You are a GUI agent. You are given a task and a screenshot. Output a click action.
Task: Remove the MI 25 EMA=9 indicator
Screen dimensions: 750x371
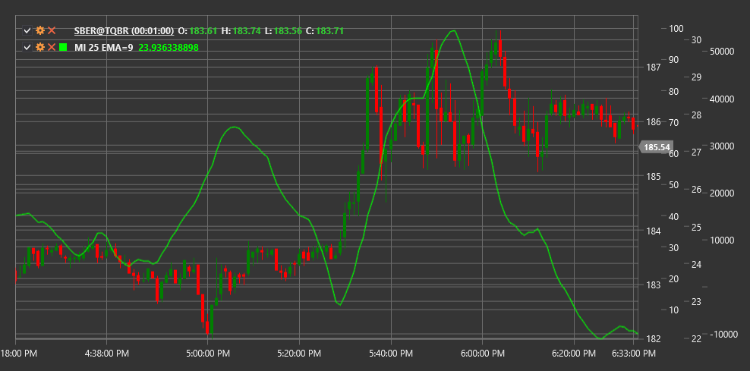(52, 47)
